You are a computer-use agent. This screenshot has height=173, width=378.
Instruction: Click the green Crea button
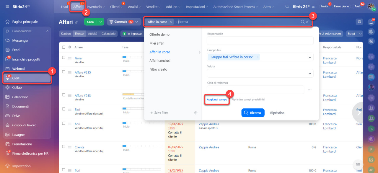click(x=91, y=22)
